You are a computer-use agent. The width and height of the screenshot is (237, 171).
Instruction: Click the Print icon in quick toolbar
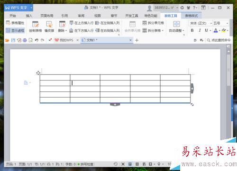(25, 40)
